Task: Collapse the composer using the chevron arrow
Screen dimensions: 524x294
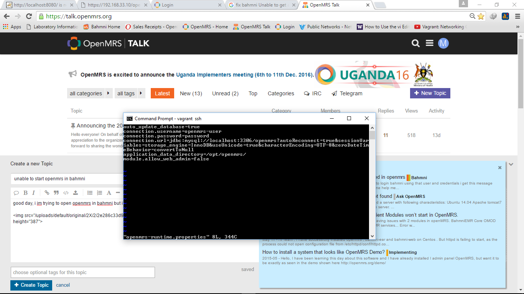Action: tap(511, 164)
